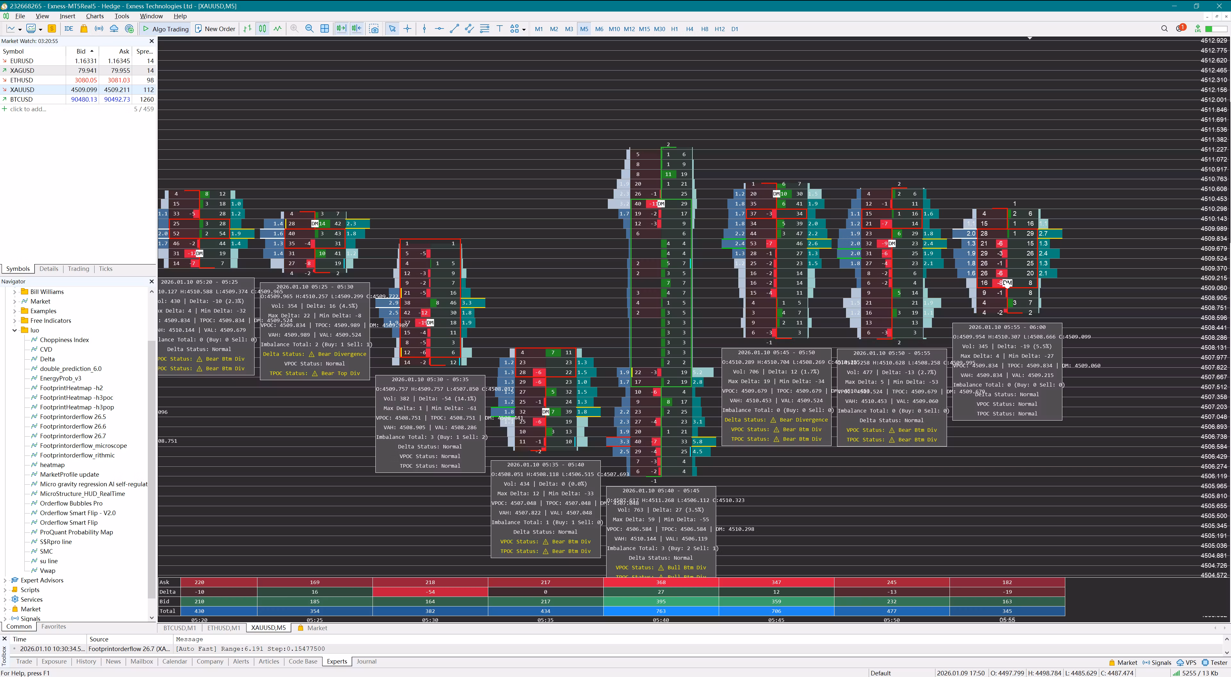
Task: Select the crosshair tool
Action: [x=407, y=29]
